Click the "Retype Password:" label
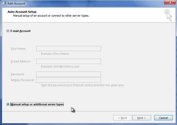The height and width of the screenshot is (125, 177). [22, 80]
